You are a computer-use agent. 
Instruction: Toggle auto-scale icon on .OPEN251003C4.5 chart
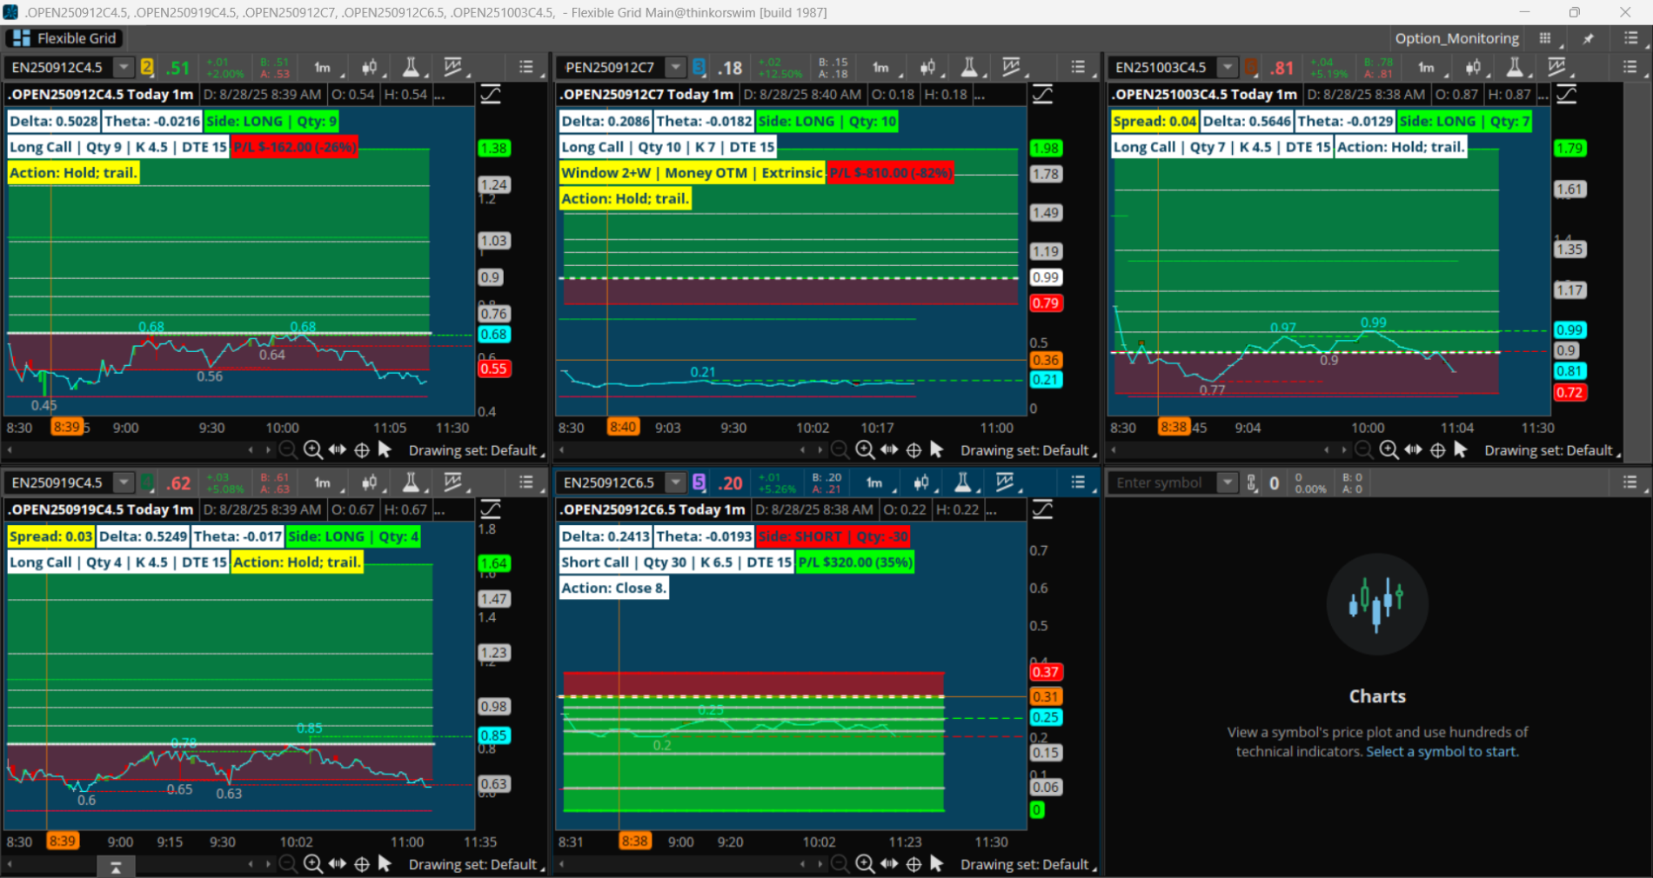click(1566, 94)
